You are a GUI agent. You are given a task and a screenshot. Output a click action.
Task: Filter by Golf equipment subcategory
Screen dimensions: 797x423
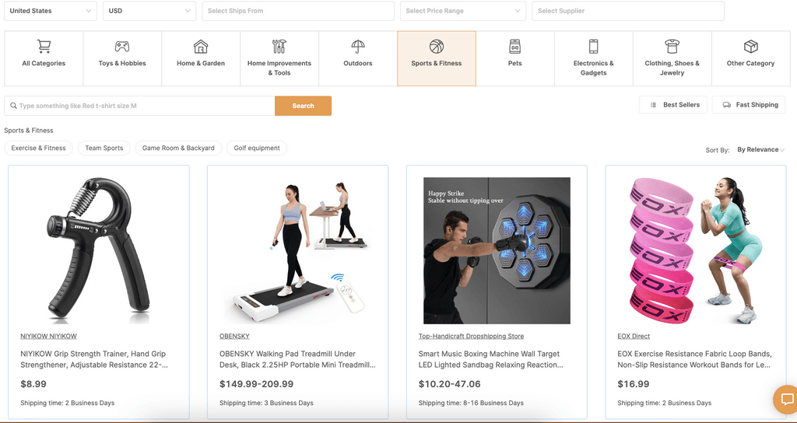point(257,148)
